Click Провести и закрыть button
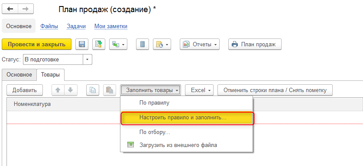The width and height of the screenshot is (363, 166). pyautogui.click(x=36, y=44)
